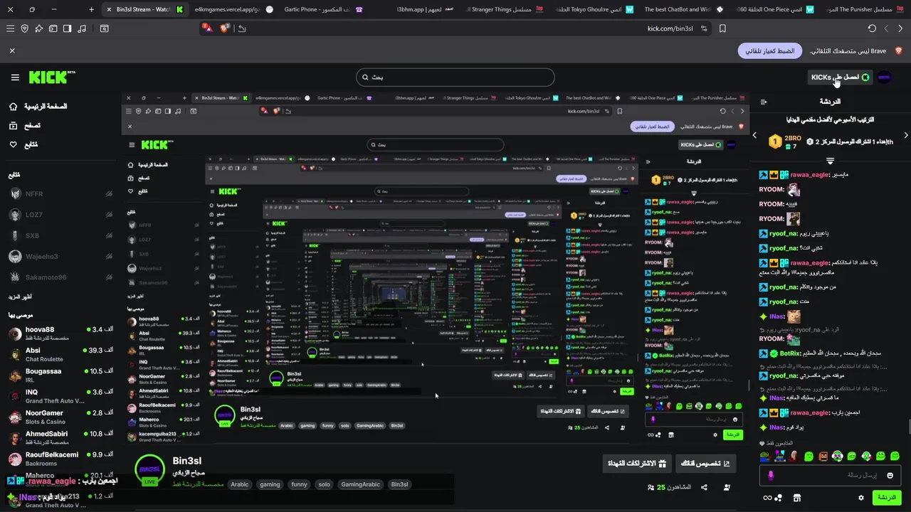Dismiss the default browser notification bar

coord(12,51)
